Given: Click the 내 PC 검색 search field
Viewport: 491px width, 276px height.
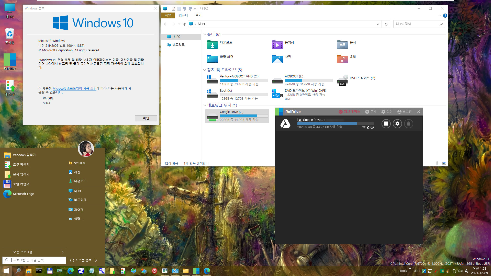Looking at the screenshot, I should (419, 24).
